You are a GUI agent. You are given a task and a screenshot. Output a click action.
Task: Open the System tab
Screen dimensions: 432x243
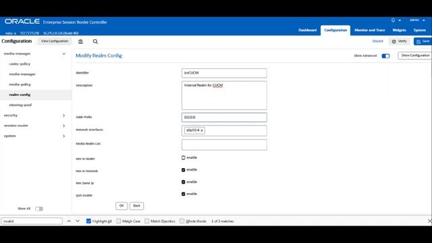[420, 30]
